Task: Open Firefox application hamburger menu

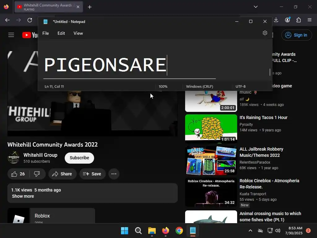Action: [310, 20]
